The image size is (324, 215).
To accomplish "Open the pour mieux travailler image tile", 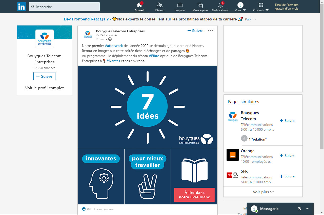I will tap(148, 177).
